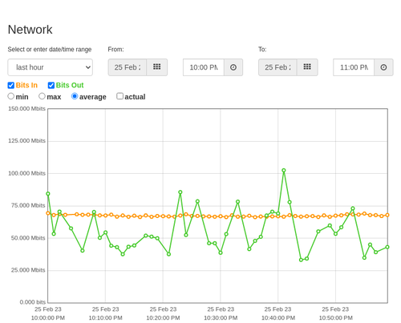Viewport: 401px width, 323px height.
Task: Click the last green Bits Out data point
Action: (x=387, y=247)
